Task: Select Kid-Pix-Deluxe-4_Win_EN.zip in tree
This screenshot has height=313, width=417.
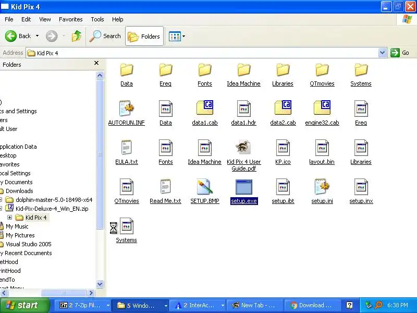Action: [x=52, y=209]
